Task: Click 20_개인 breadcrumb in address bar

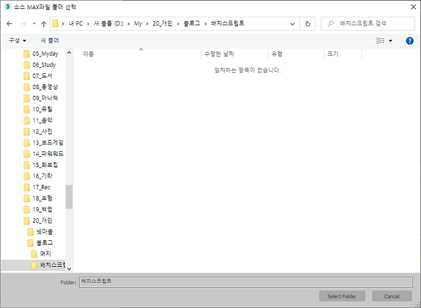Action: [x=162, y=24]
